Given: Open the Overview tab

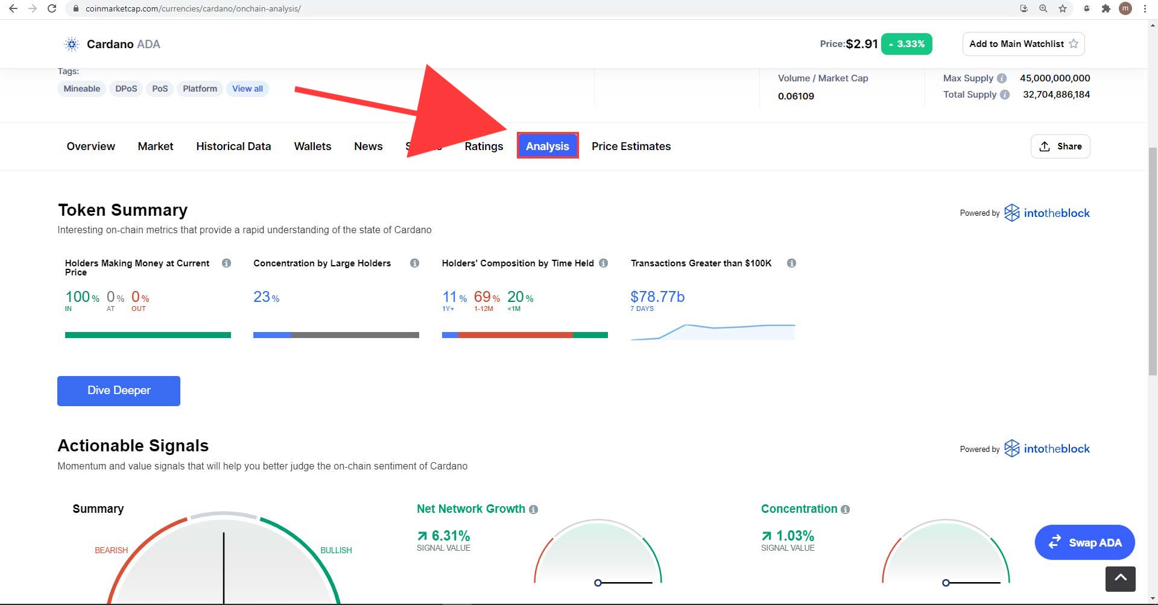Looking at the screenshot, I should coord(90,146).
